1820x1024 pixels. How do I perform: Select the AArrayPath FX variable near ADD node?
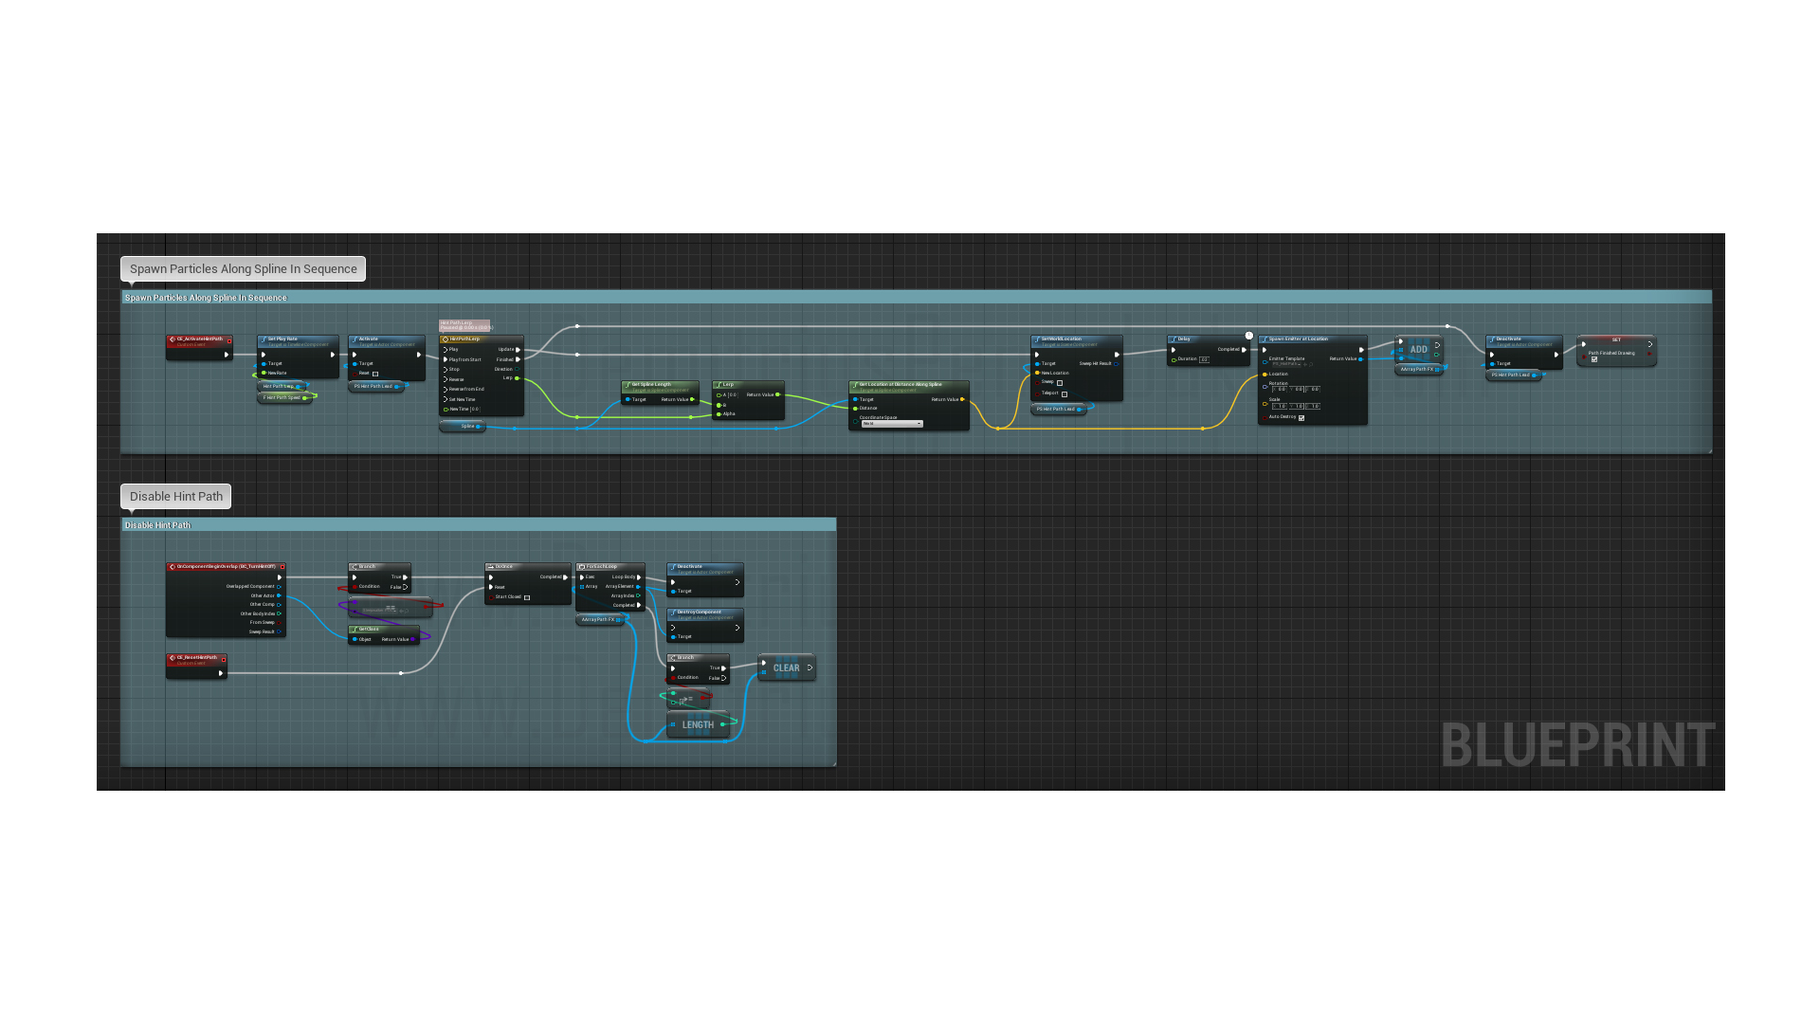pos(1418,370)
